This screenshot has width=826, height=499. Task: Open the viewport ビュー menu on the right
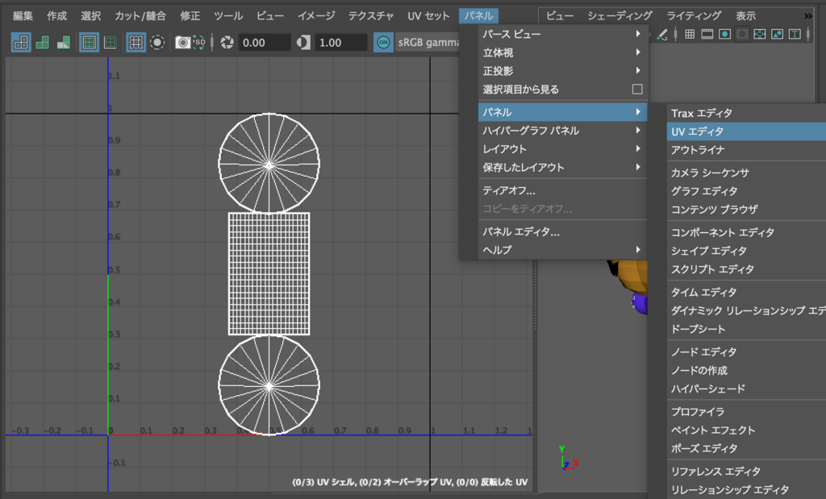coord(560,16)
